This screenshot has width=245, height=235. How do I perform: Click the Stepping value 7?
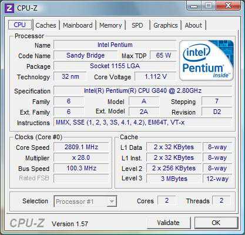click(217, 101)
